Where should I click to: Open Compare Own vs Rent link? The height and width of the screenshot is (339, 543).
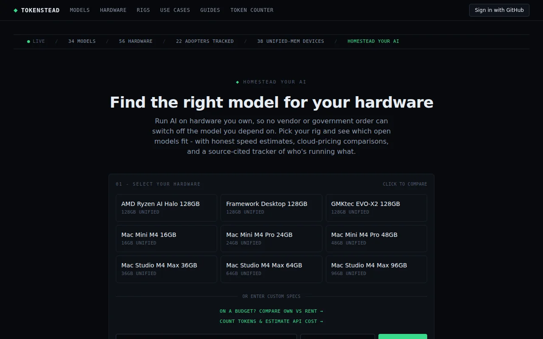pyautogui.click(x=271, y=311)
